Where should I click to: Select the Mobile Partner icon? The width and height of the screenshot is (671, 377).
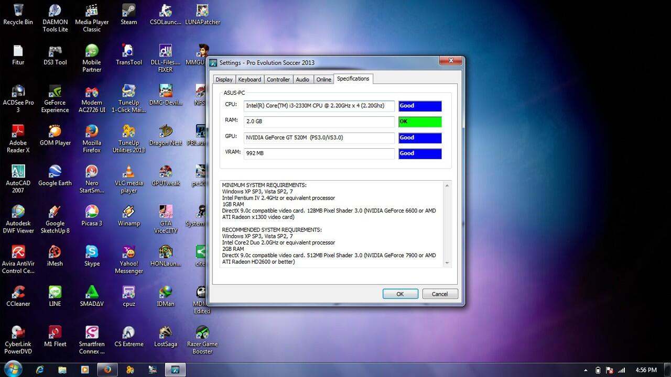[x=92, y=59]
